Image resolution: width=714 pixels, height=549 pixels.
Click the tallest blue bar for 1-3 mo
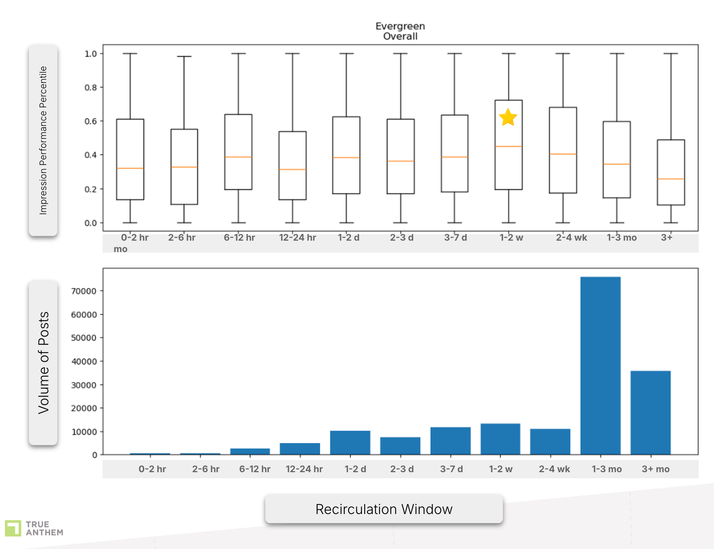(600, 365)
